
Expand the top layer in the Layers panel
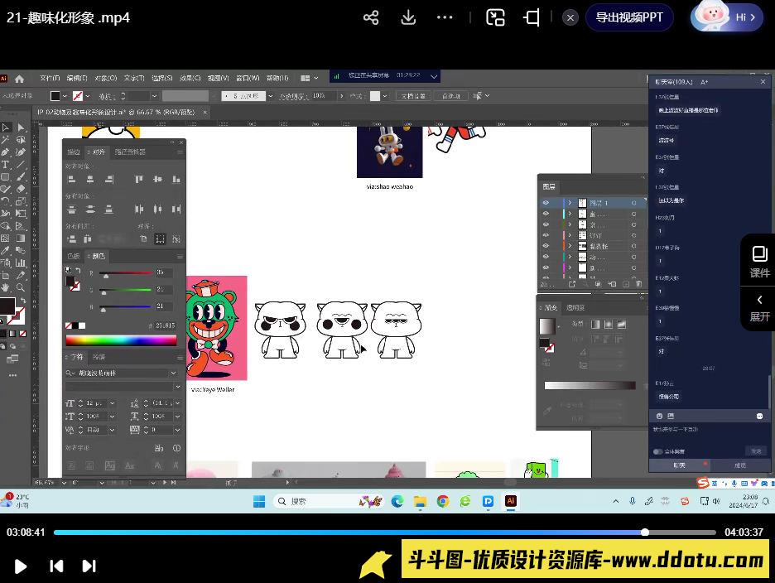570,203
